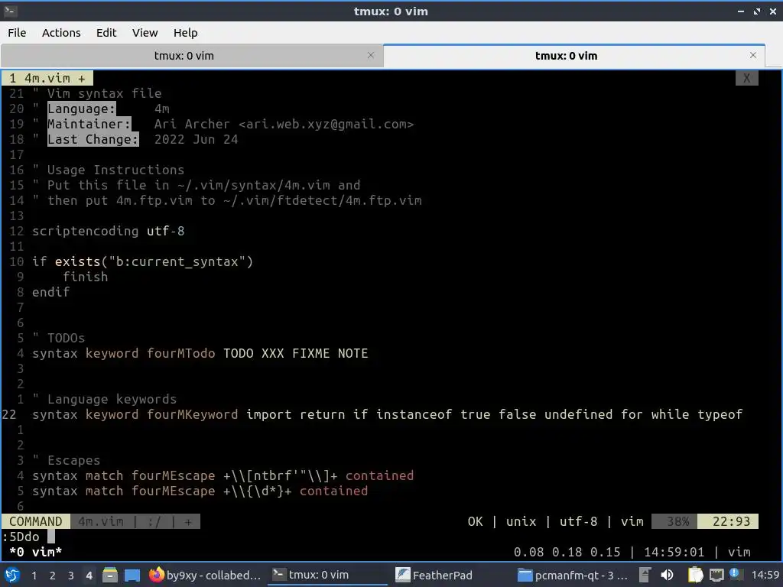
Task: Switch to Firefox by9xy window in taskbar
Action: tap(205, 575)
